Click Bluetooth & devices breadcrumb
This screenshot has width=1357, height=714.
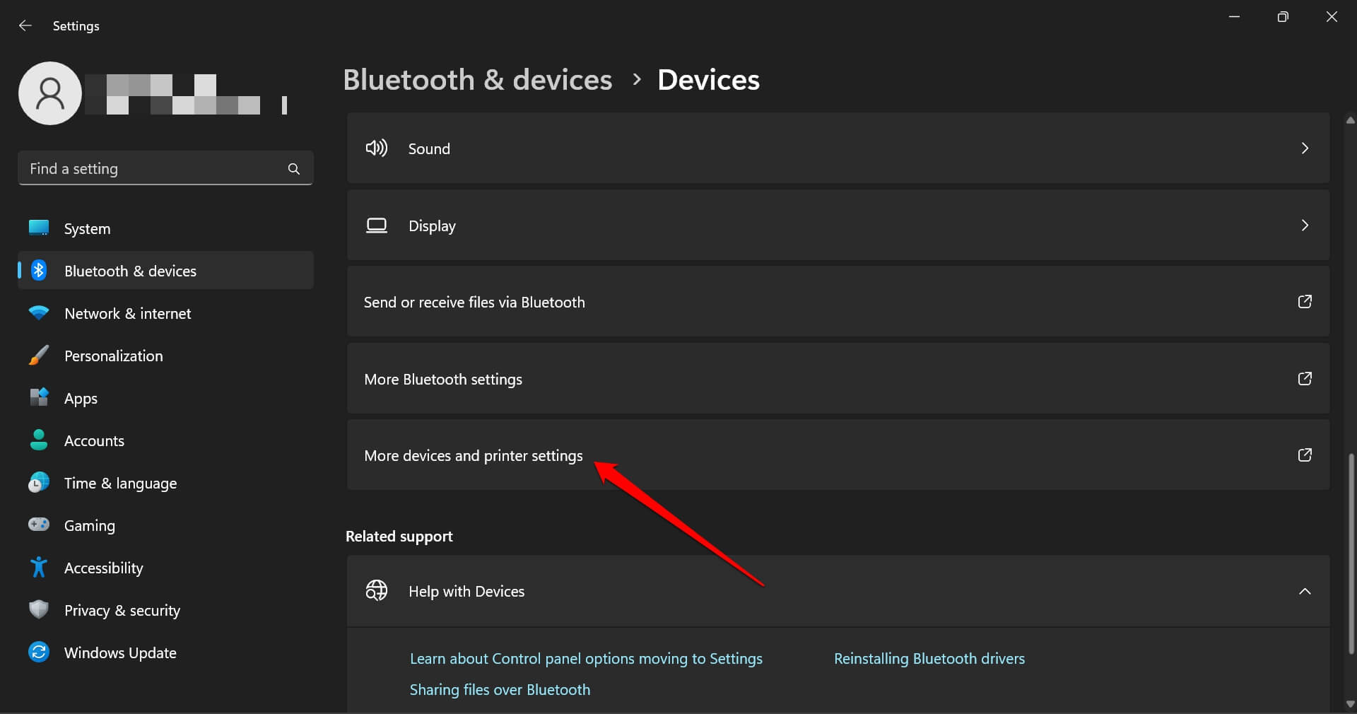coord(478,80)
